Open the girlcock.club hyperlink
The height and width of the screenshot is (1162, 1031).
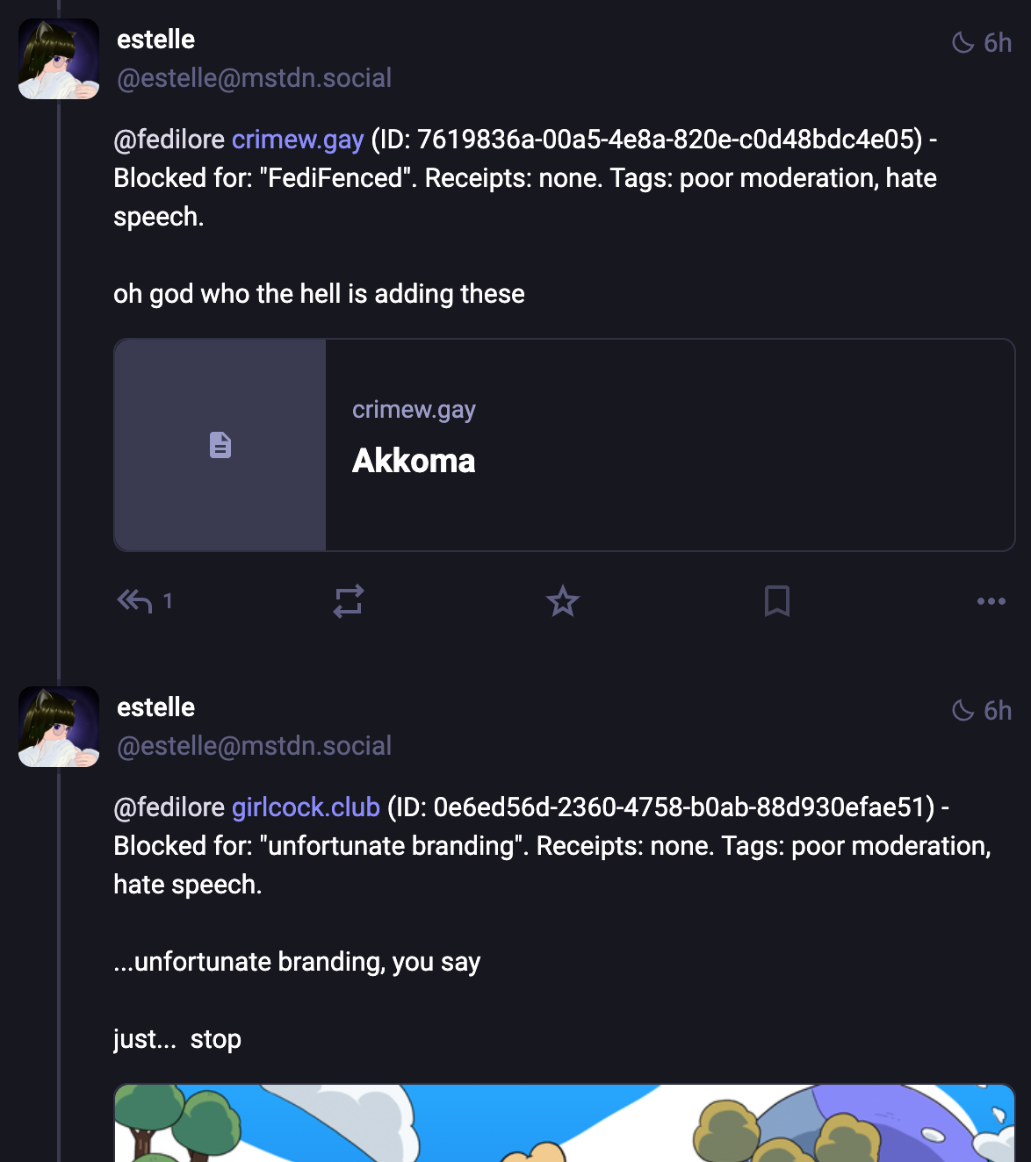(306, 807)
